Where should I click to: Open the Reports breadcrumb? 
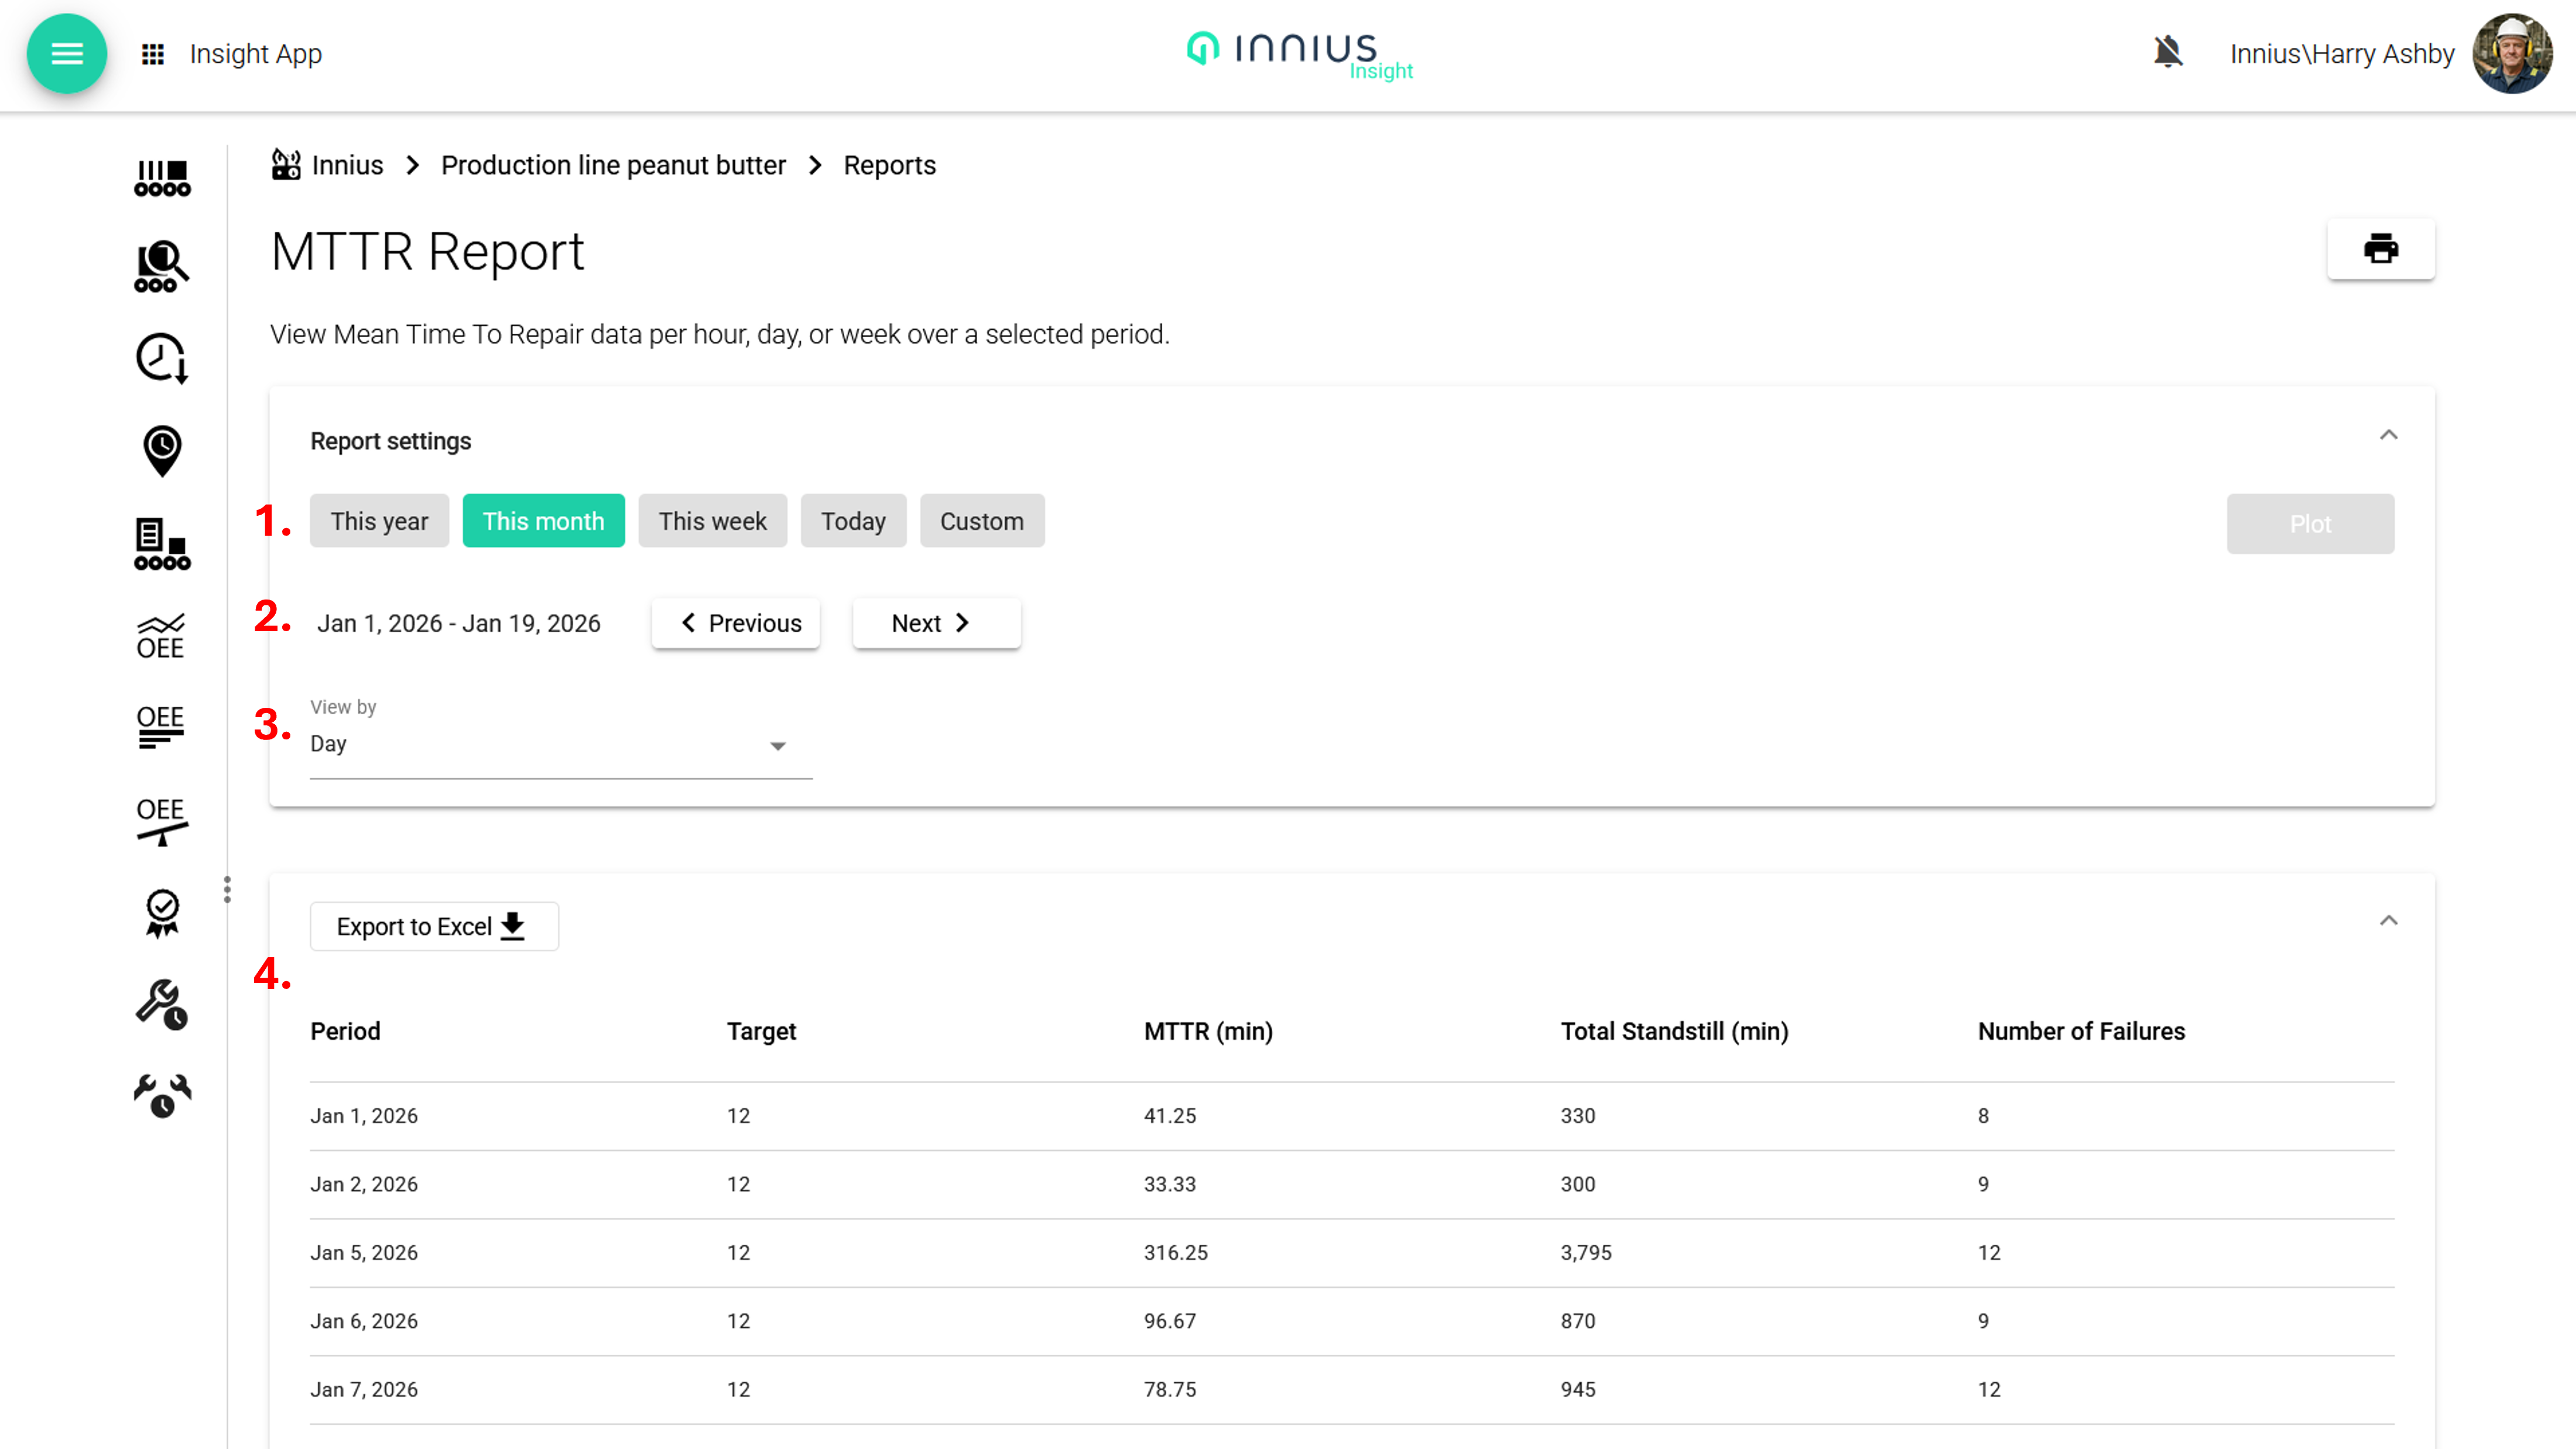[x=889, y=165]
